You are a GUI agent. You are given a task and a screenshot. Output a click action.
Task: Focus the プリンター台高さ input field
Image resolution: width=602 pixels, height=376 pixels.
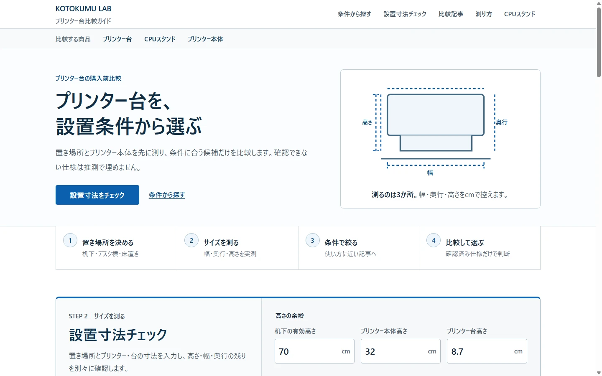pyautogui.click(x=487, y=351)
